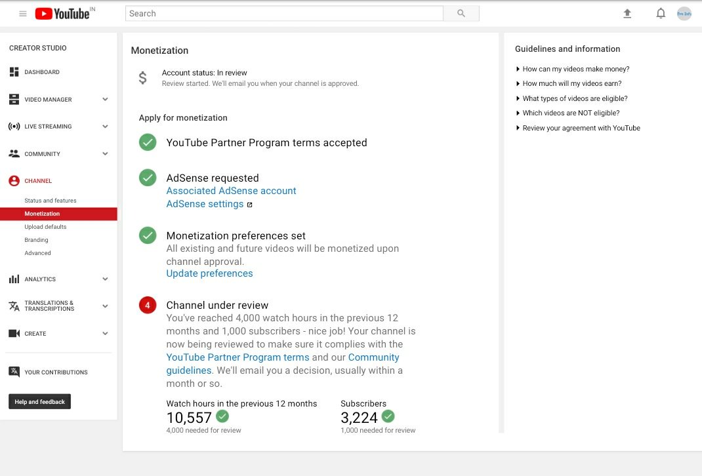Click into the Search input field
Screen dimensions: 702x476
point(284,13)
